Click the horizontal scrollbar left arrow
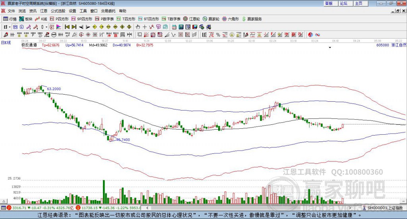 click(147, 208)
